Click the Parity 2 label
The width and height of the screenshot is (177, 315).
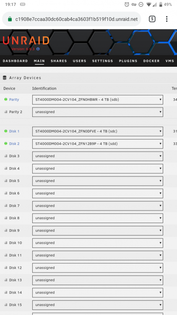(x=16, y=112)
